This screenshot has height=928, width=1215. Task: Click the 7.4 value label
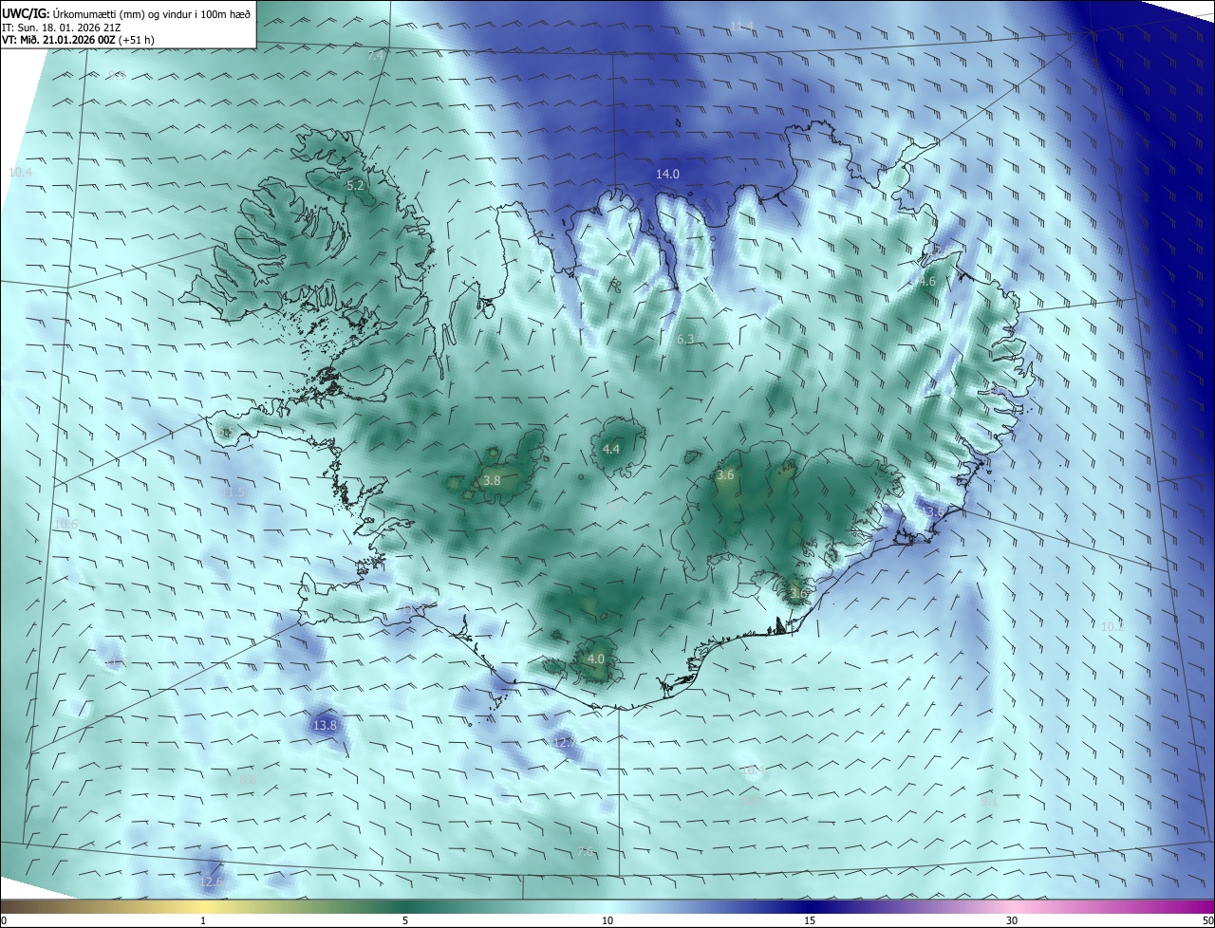(x=376, y=56)
